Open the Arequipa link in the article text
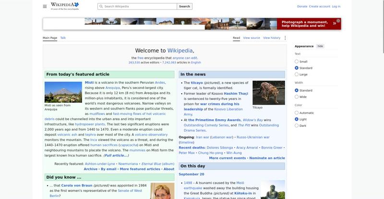 click(x=112, y=87)
